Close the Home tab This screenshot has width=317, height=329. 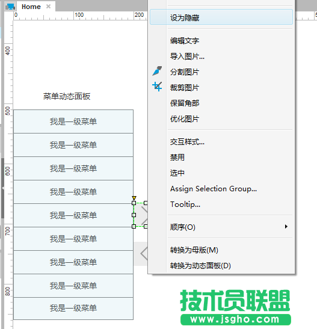click(49, 7)
